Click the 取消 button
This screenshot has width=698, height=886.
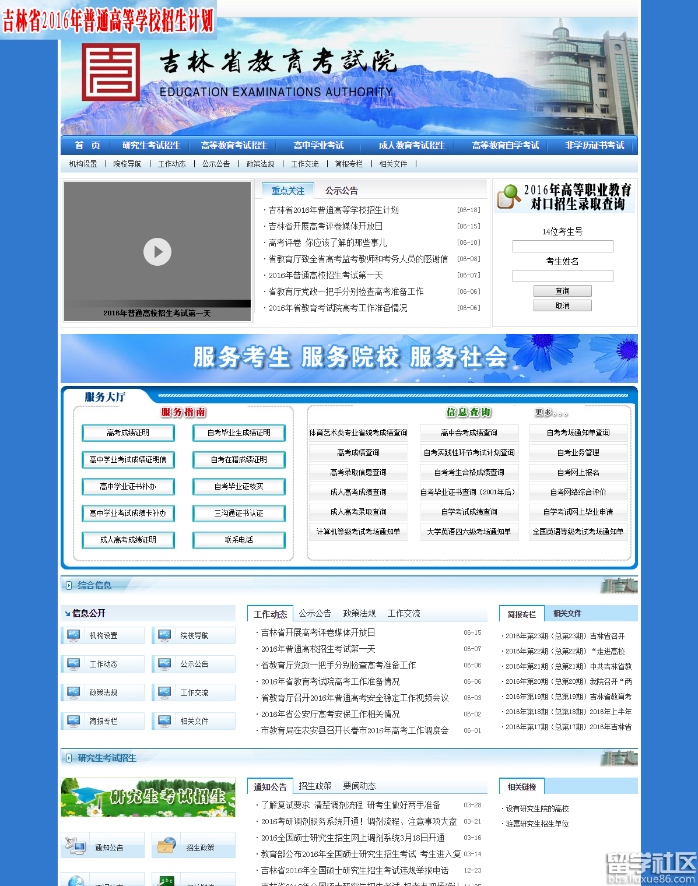coord(563,305)
